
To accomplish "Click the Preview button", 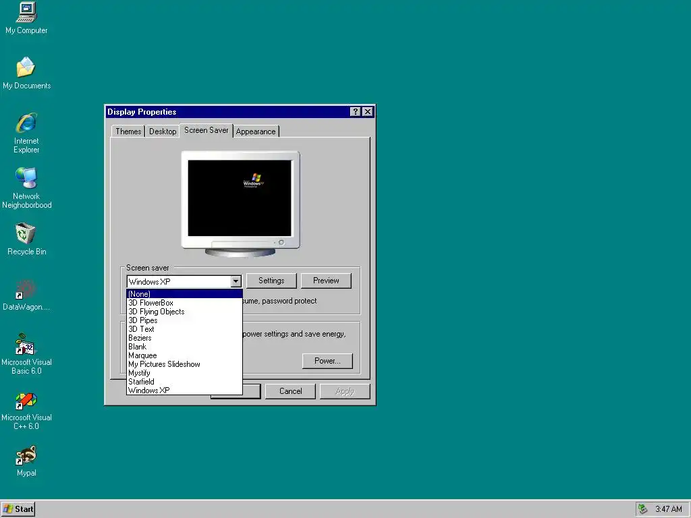I will point(326,281).
